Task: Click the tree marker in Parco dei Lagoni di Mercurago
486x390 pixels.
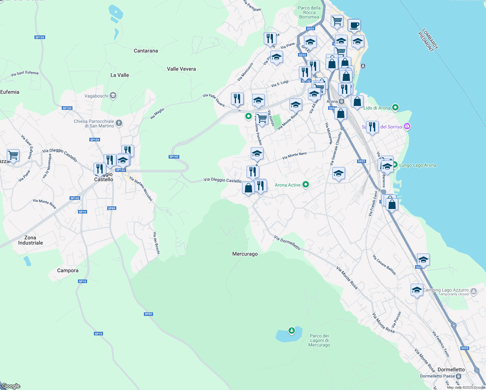Action: [291, 330]
